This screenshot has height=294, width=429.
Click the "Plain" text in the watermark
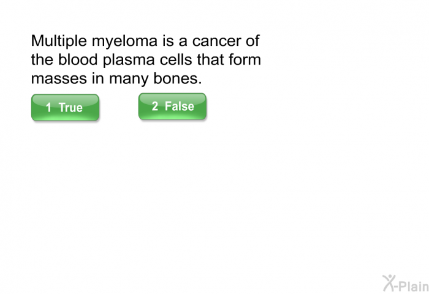[414, 286]
